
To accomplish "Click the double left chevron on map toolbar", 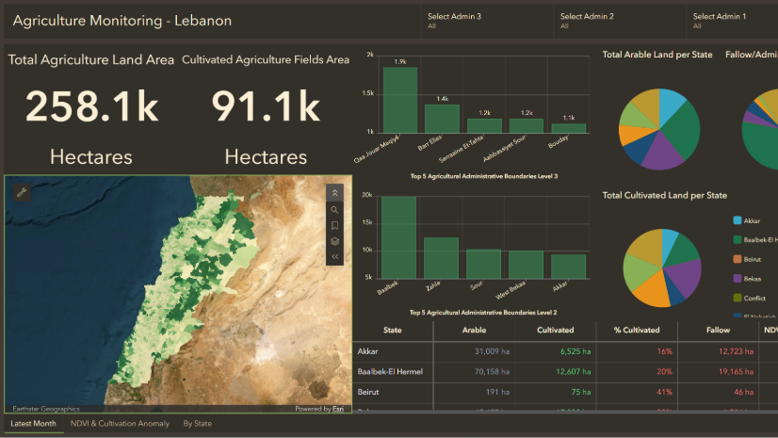I will click(x=335, y=257).
